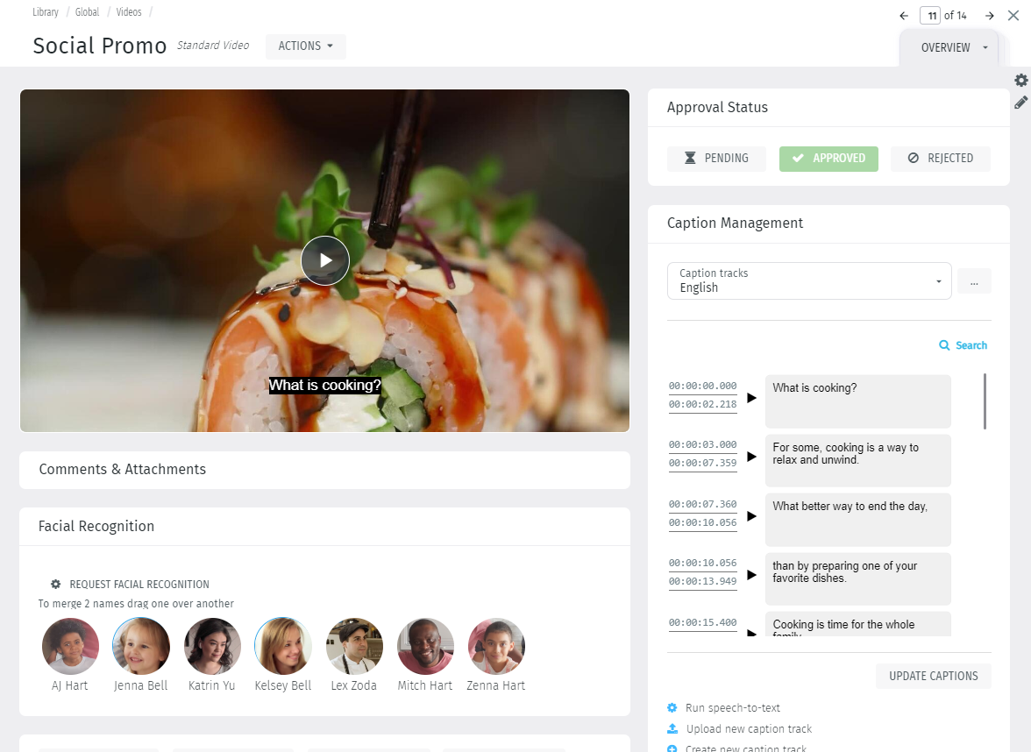Click Run speech-to-text link
The image size is (1031, 752).
[733, 708]
